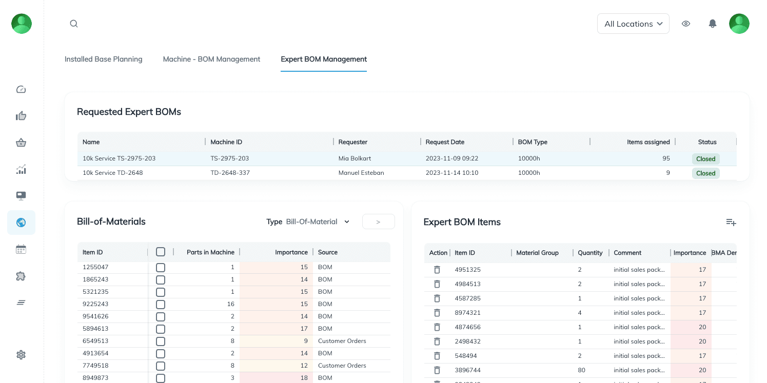
Task: Switch to Installed Base Planning tab
Action: pyautogui.click(x=103, y=59)
